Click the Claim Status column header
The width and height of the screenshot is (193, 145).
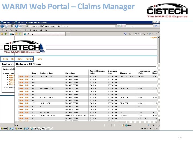tap(70, 73)
